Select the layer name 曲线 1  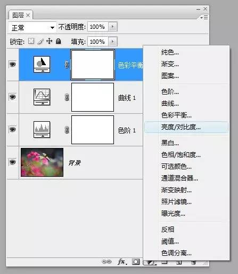[127, 98]
